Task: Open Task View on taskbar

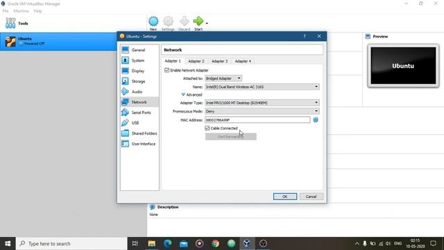Action: (135, 244)
